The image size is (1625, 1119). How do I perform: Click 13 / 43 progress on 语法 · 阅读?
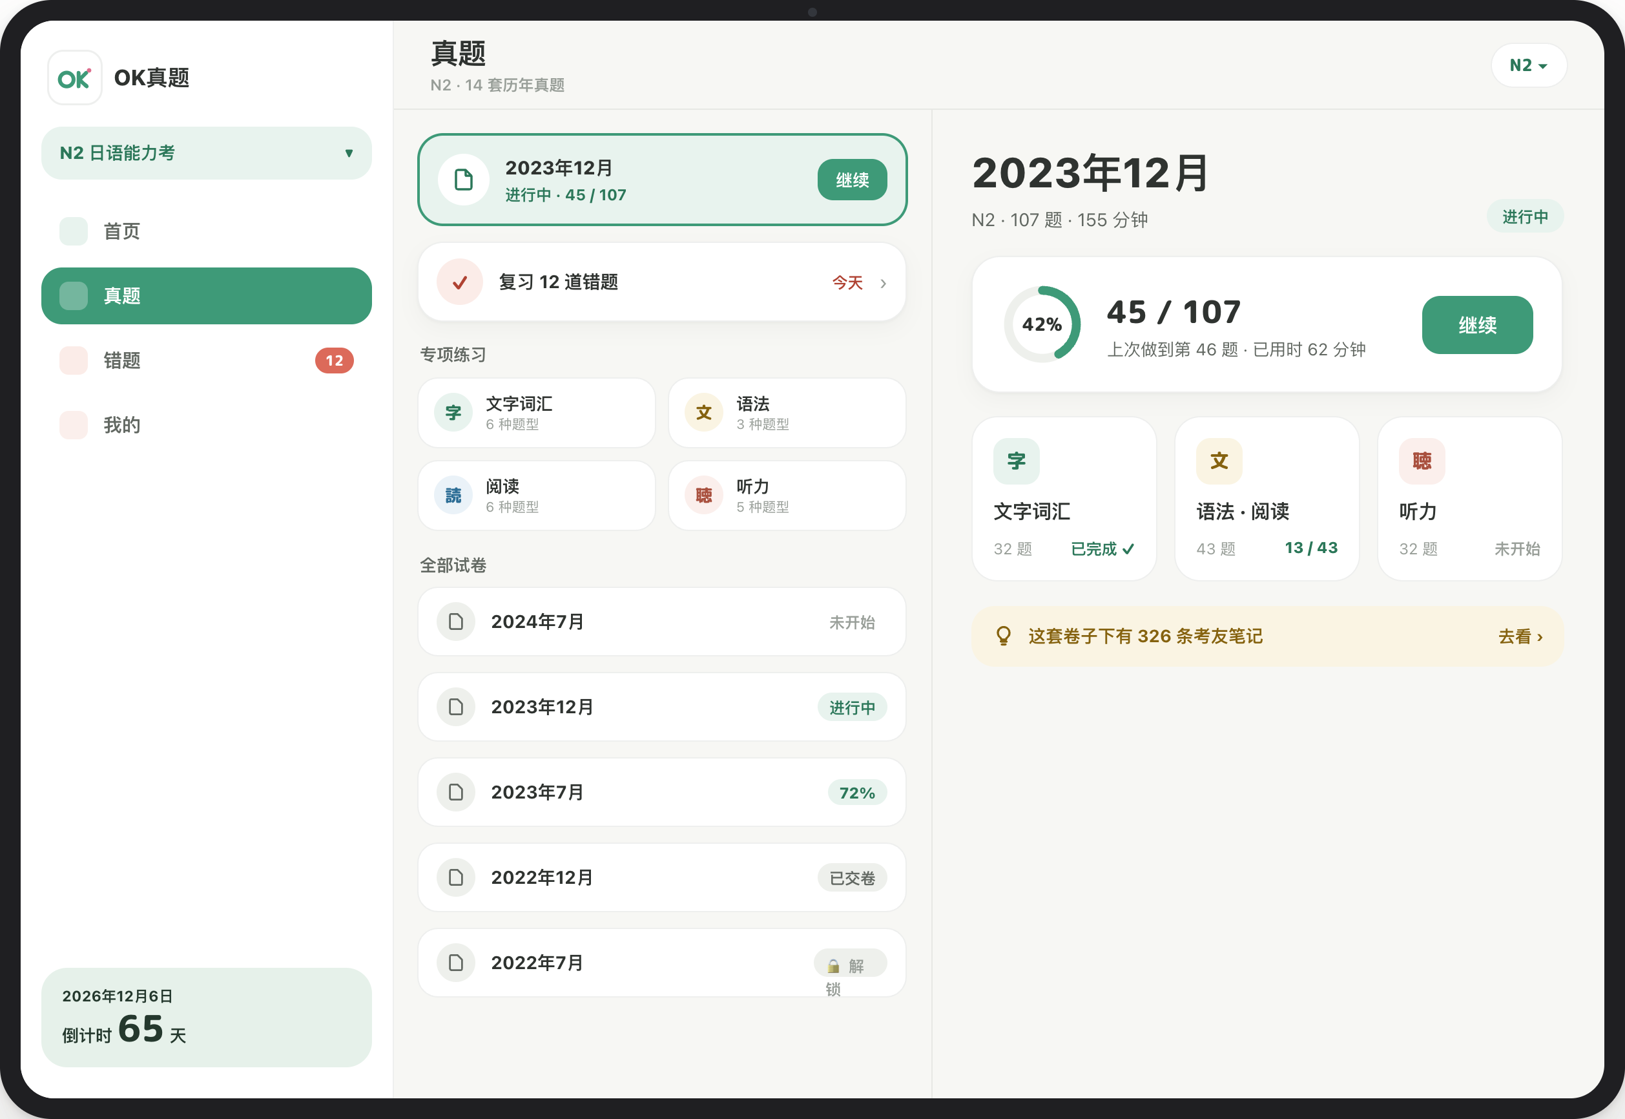(1311, 548)
